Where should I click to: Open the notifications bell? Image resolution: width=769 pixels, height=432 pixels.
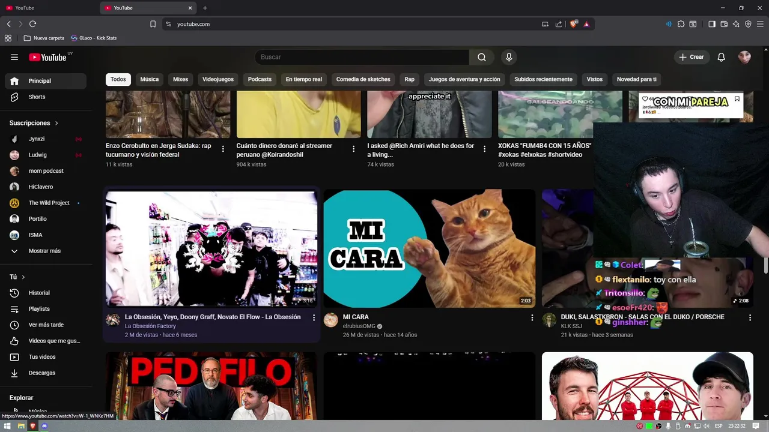722,57
